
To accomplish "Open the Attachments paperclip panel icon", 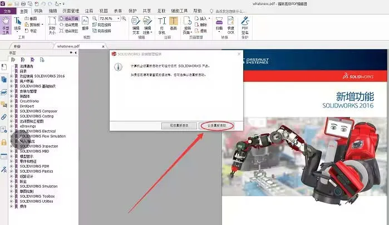I will point(4,117).
